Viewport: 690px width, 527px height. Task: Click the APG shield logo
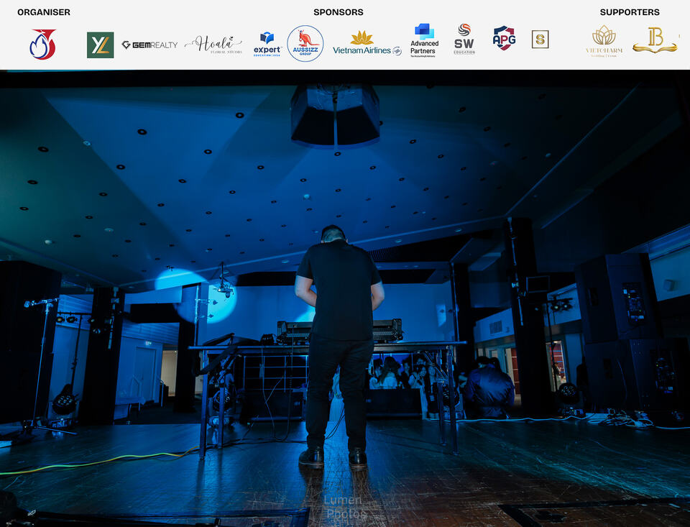[x=505, y=38]
